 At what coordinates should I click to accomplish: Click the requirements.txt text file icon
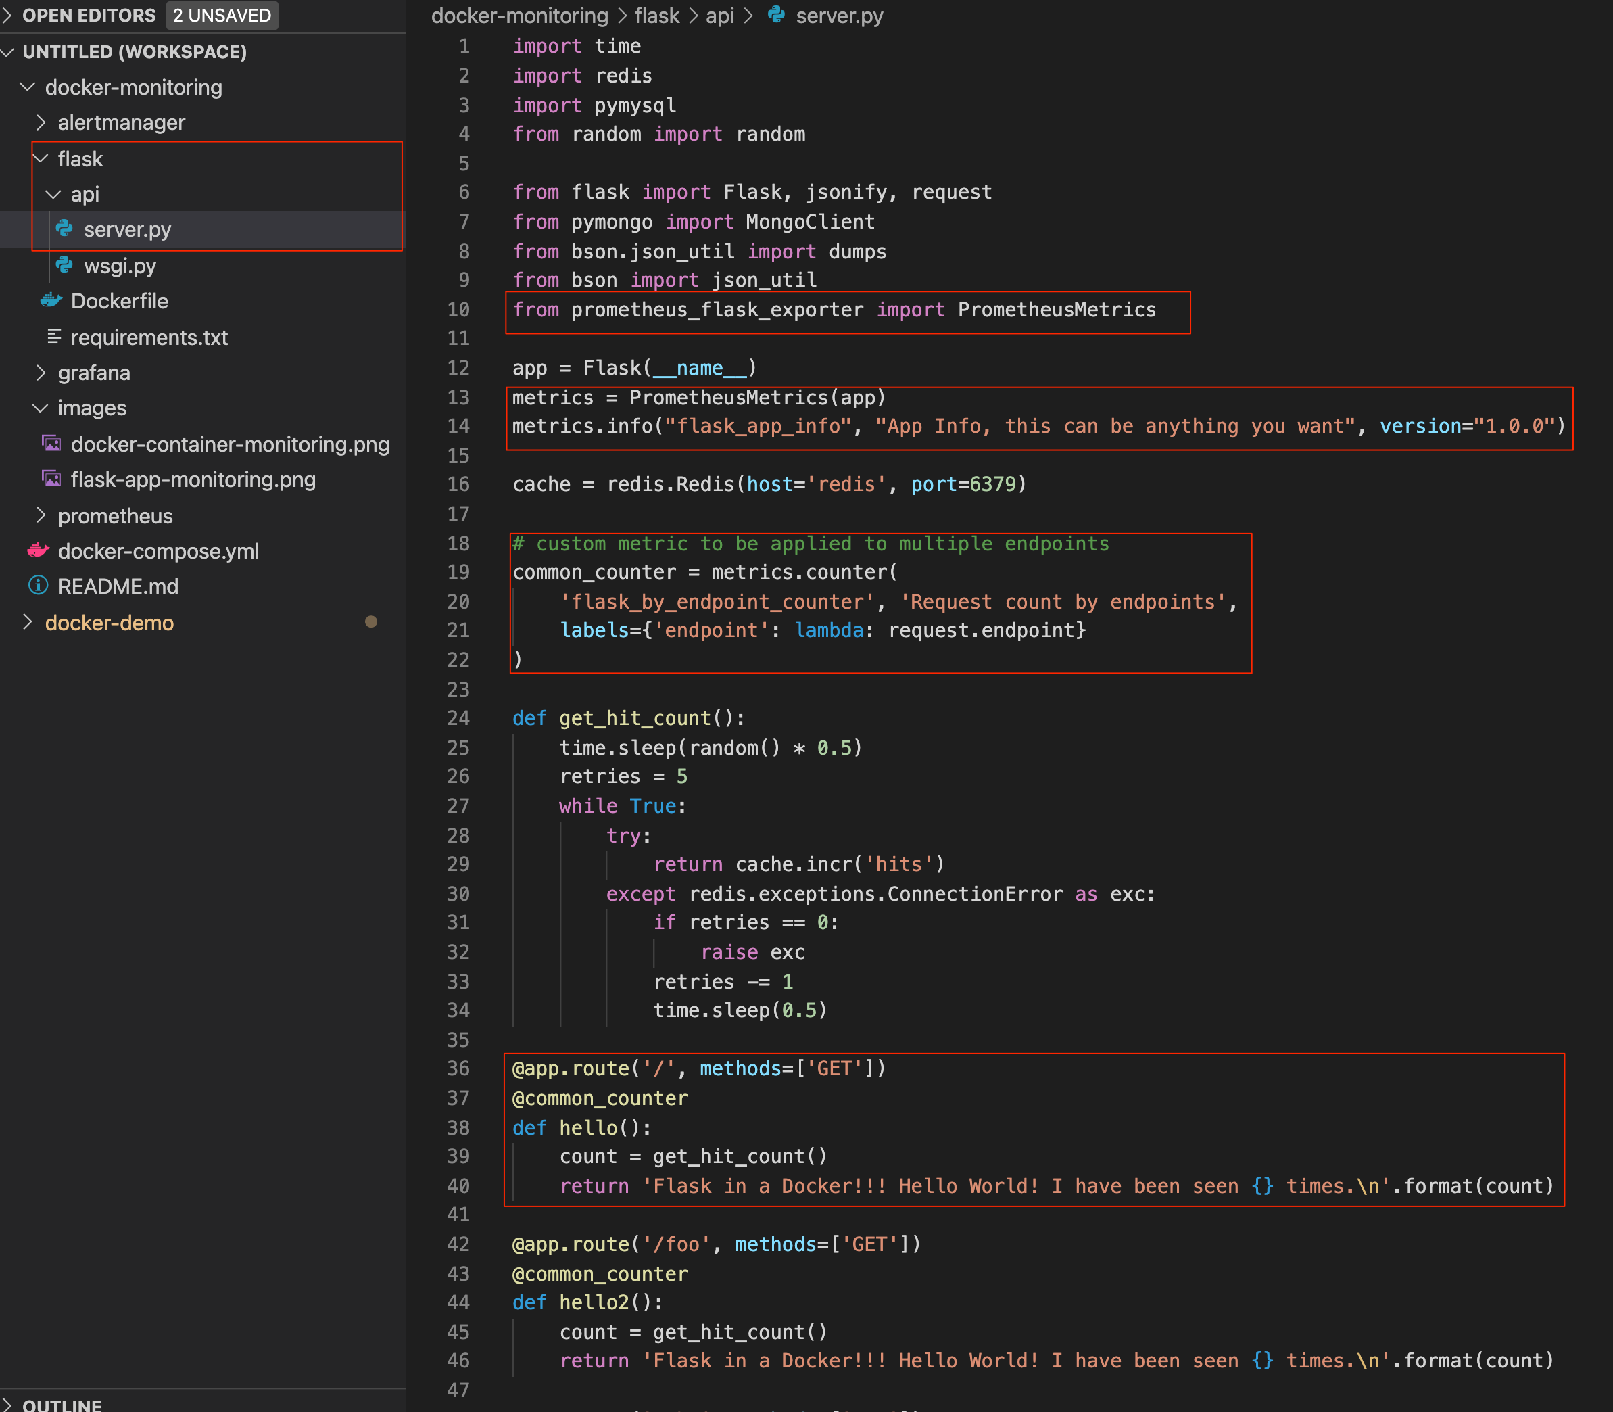[53, 337]
